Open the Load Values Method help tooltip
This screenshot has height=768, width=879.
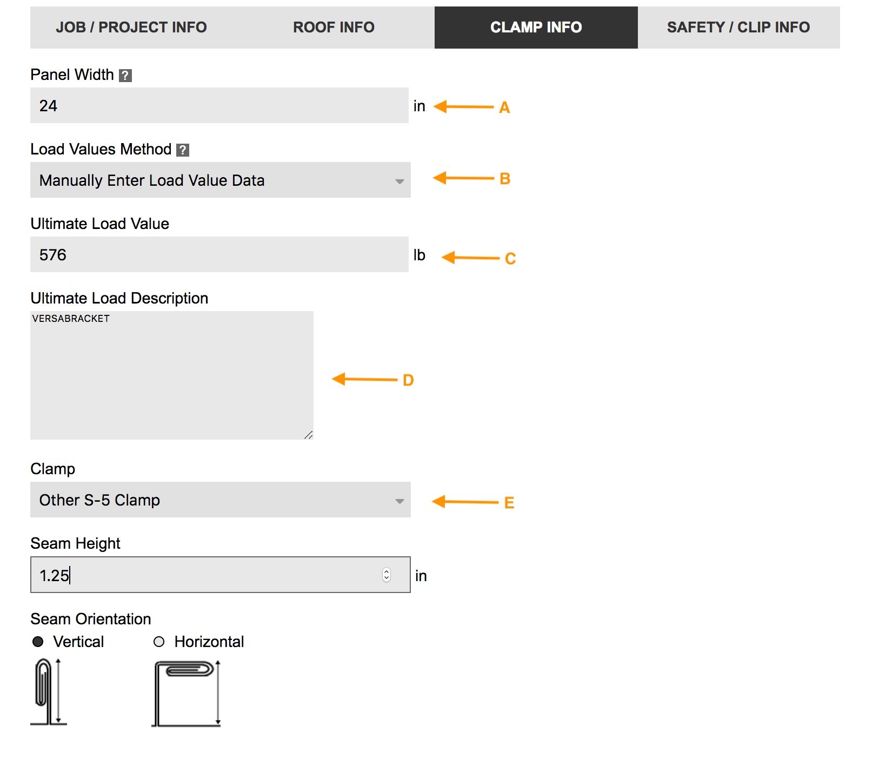182,150
